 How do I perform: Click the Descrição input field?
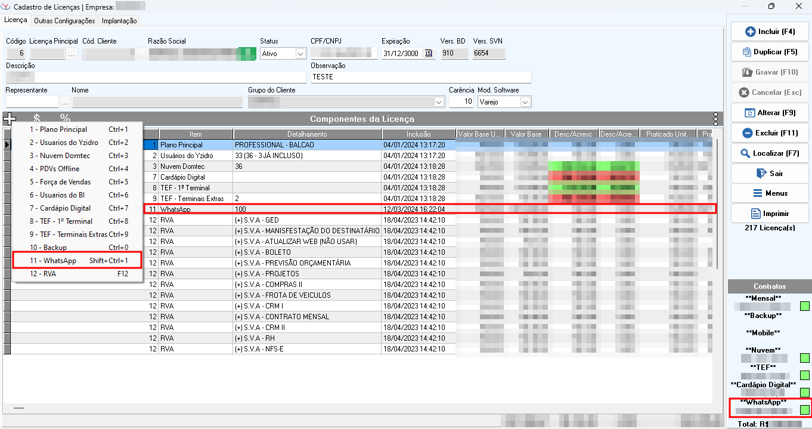click(x=156, y=77)
